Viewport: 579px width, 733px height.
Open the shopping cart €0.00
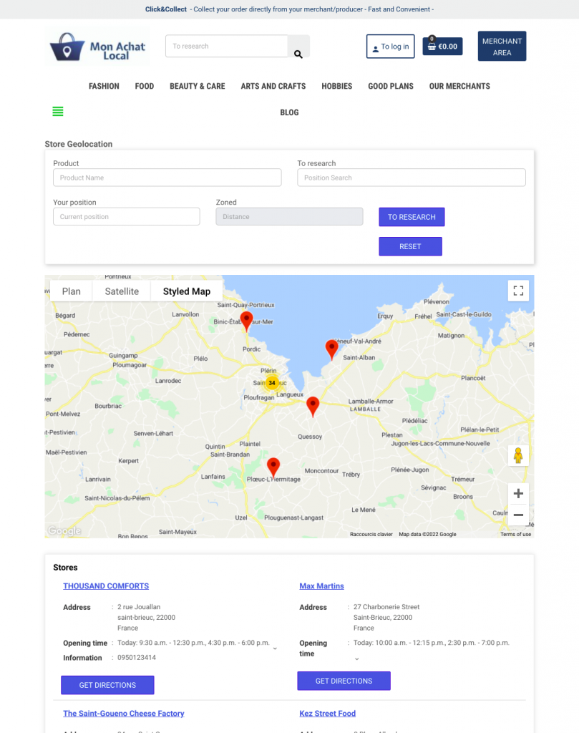point(442,47)
